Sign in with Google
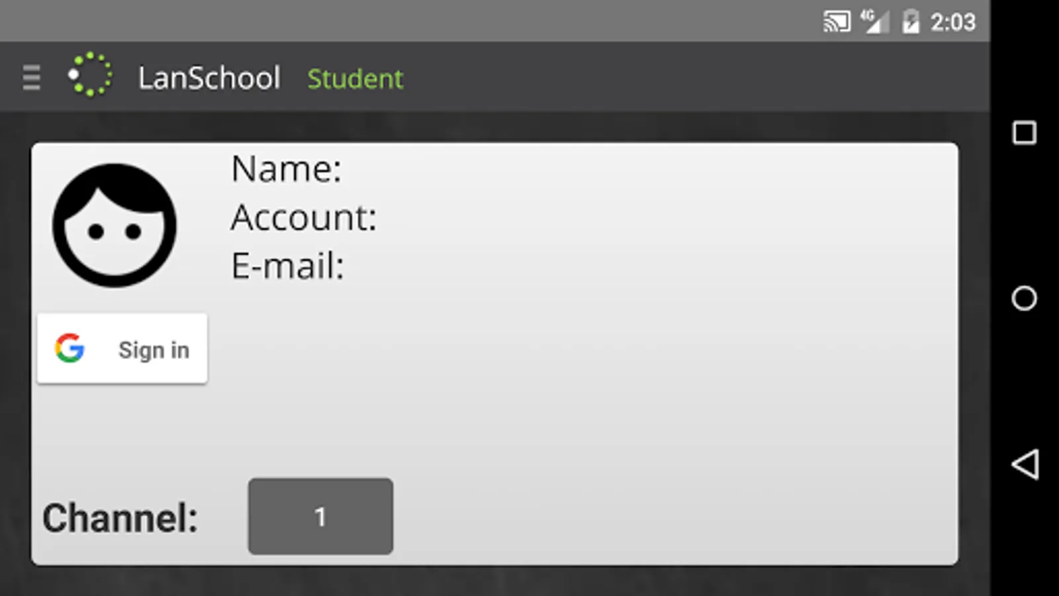This screenshot has height=596, width=1059. tap(122, 348)
